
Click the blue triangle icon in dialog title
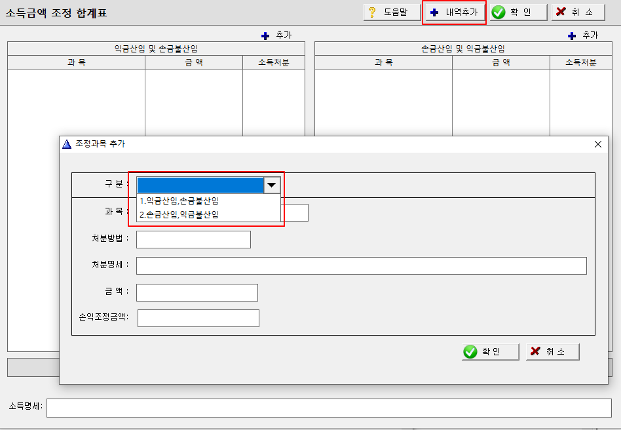[x=67, y=144]
